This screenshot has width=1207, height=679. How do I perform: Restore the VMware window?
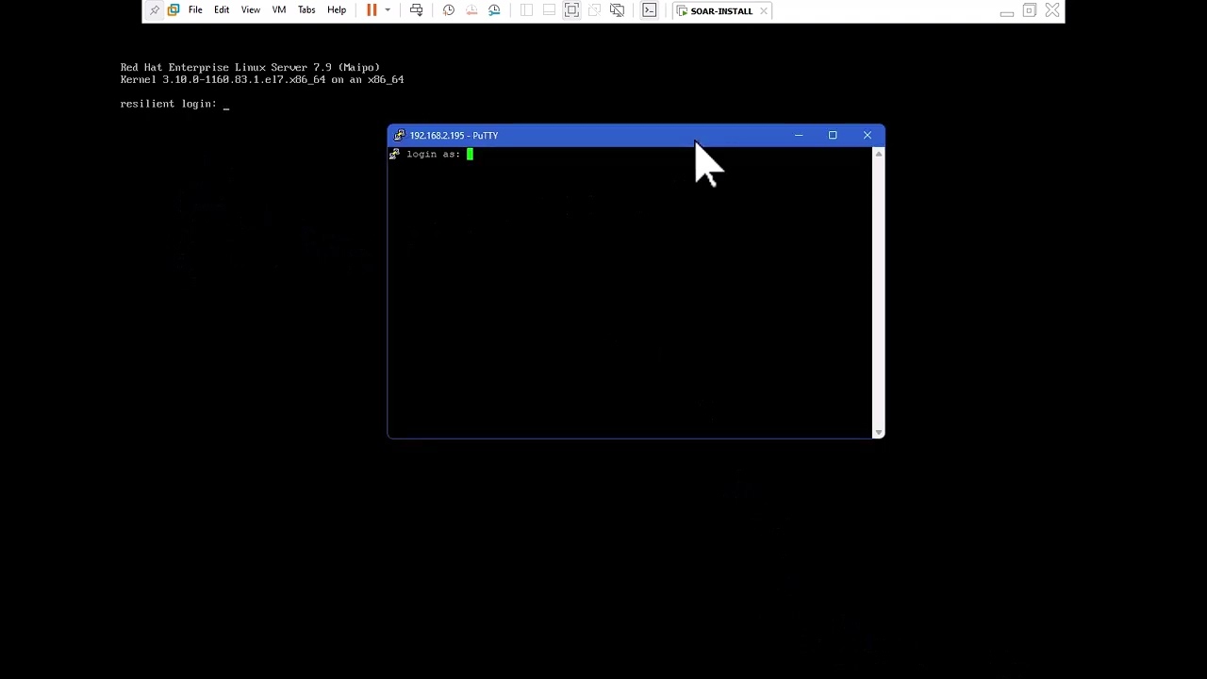1030,10
